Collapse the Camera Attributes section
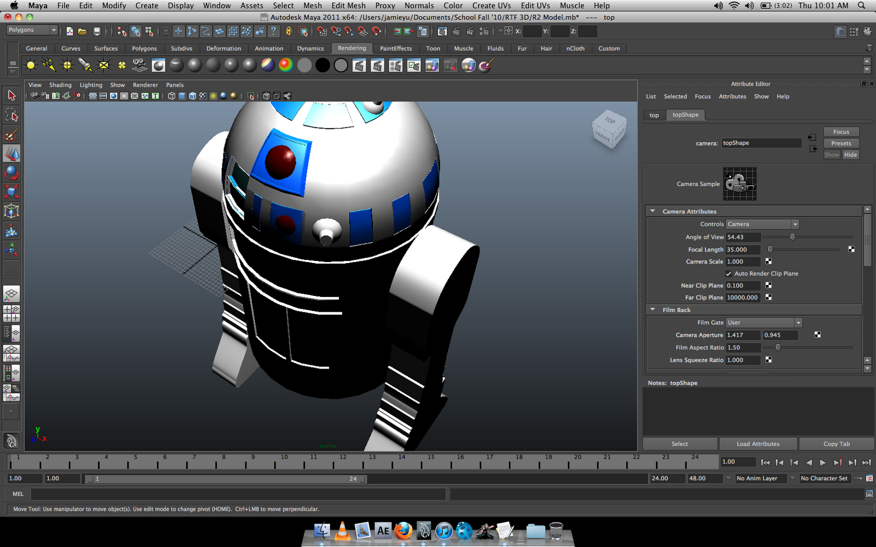This screenshot has width=876, height=547. click(653, 211)
